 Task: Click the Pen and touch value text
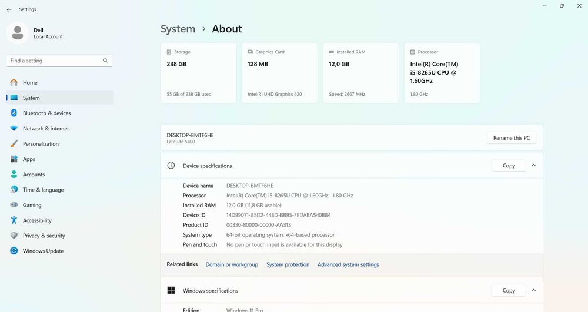[x=285, y=244]
